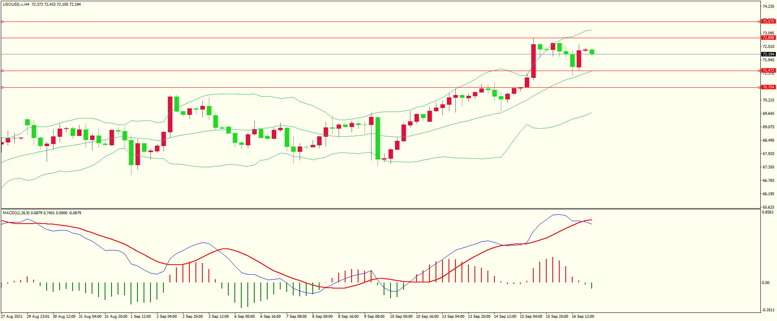777x321 pixels.
Task: Click the 6 Sep 16:00 time label
Action: tap(270, 317)
